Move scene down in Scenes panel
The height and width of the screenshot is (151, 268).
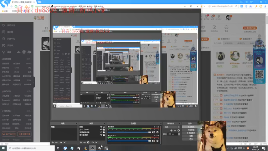pyautogui.click(x=64, y=142)
